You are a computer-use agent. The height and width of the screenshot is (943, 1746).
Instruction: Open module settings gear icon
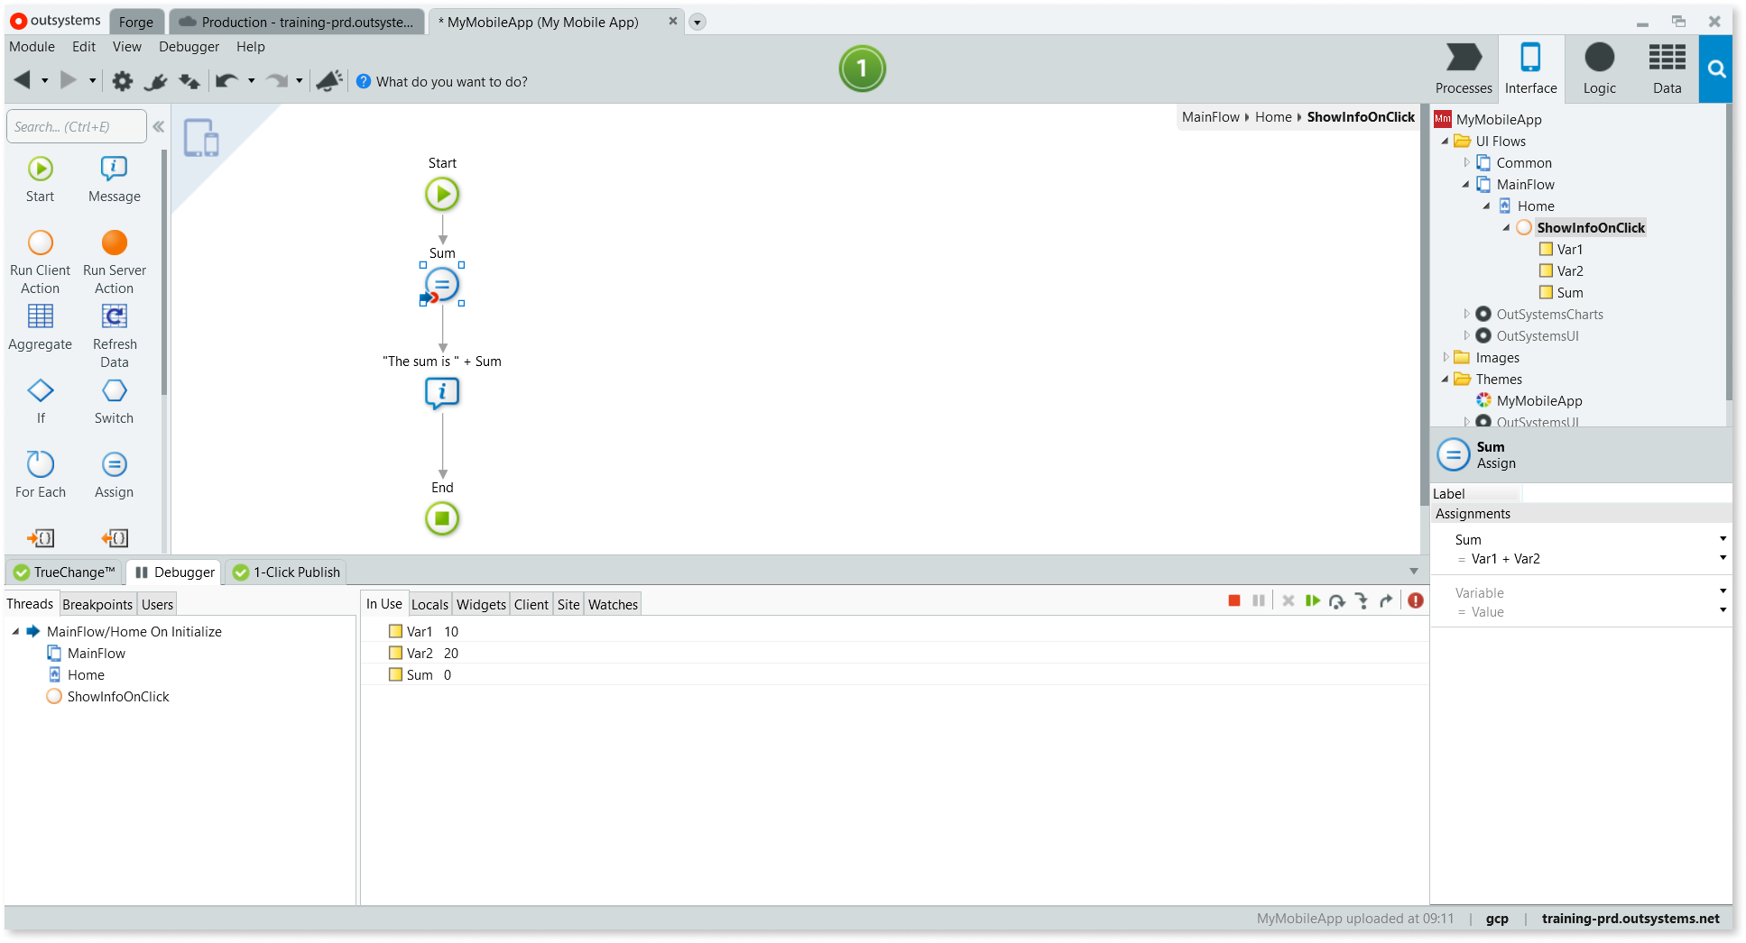[x=122, y=81]
